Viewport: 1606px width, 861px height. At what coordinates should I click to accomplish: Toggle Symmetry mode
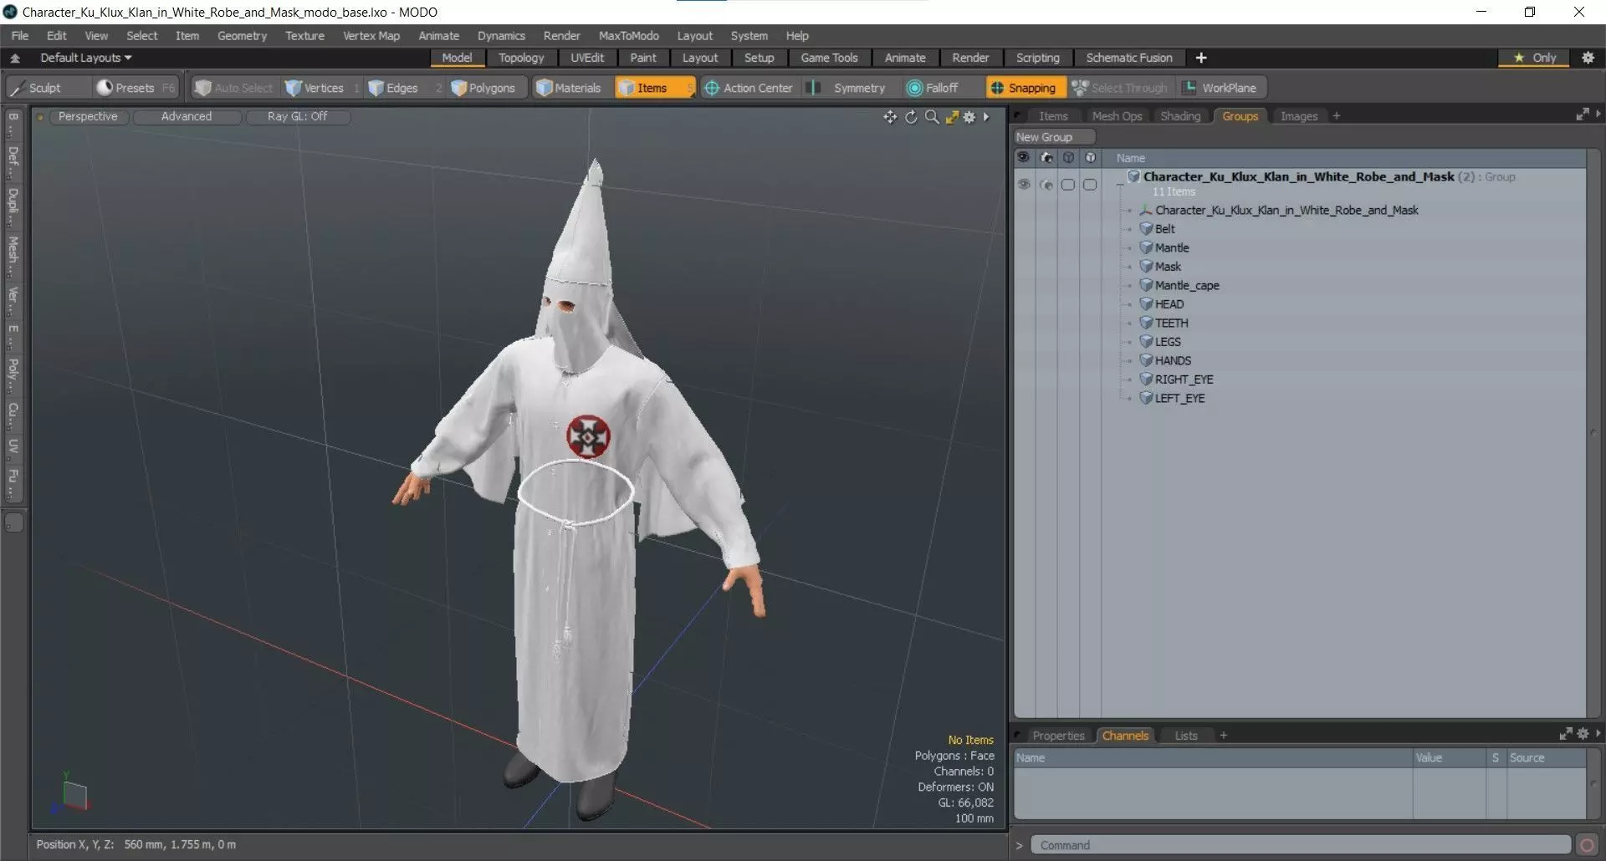click(x=847, y=88)
